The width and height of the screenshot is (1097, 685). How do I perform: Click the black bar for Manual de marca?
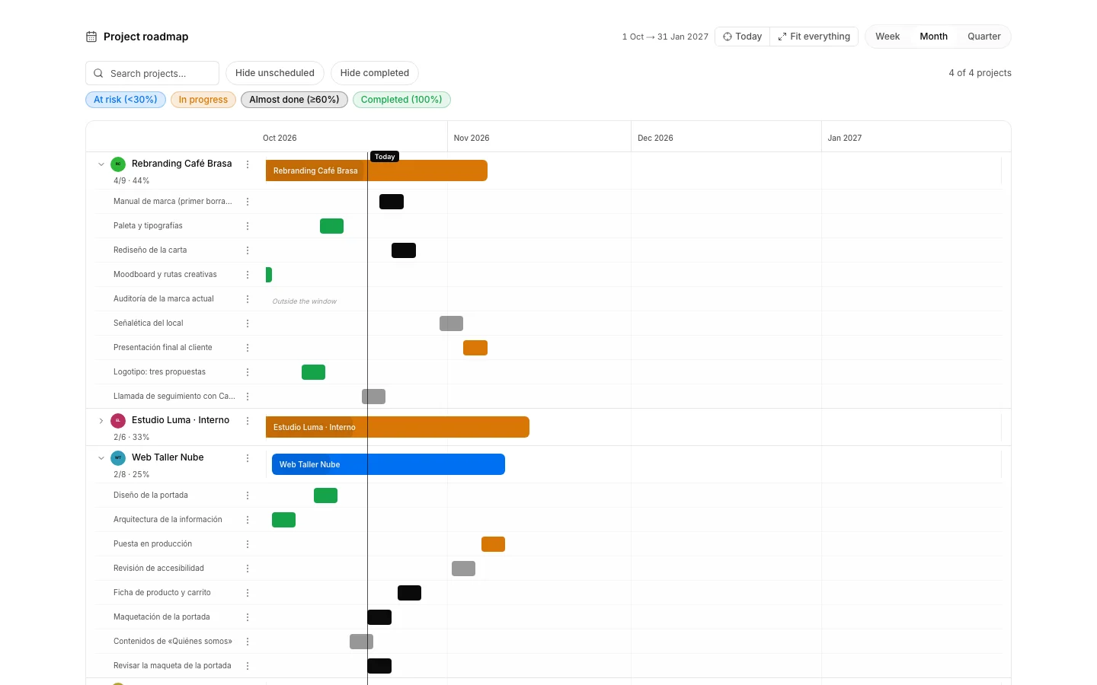point(392,202)
